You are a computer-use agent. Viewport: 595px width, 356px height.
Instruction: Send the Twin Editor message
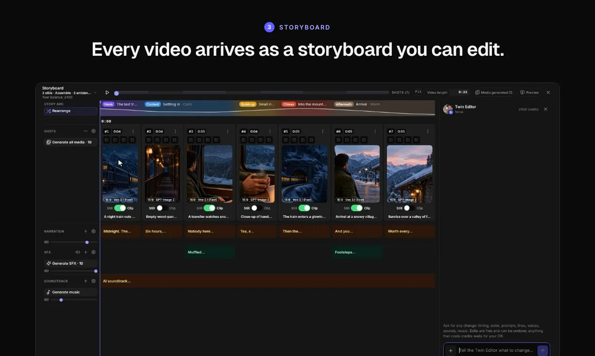coord(543,350)
